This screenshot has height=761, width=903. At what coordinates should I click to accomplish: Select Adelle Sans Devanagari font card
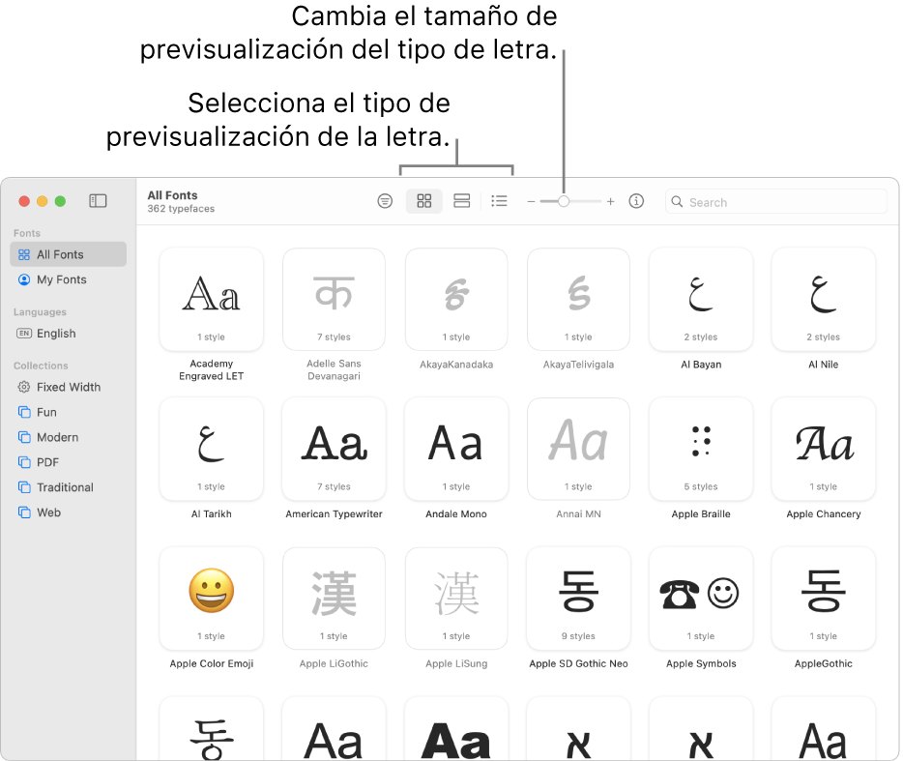coord(334,299)
